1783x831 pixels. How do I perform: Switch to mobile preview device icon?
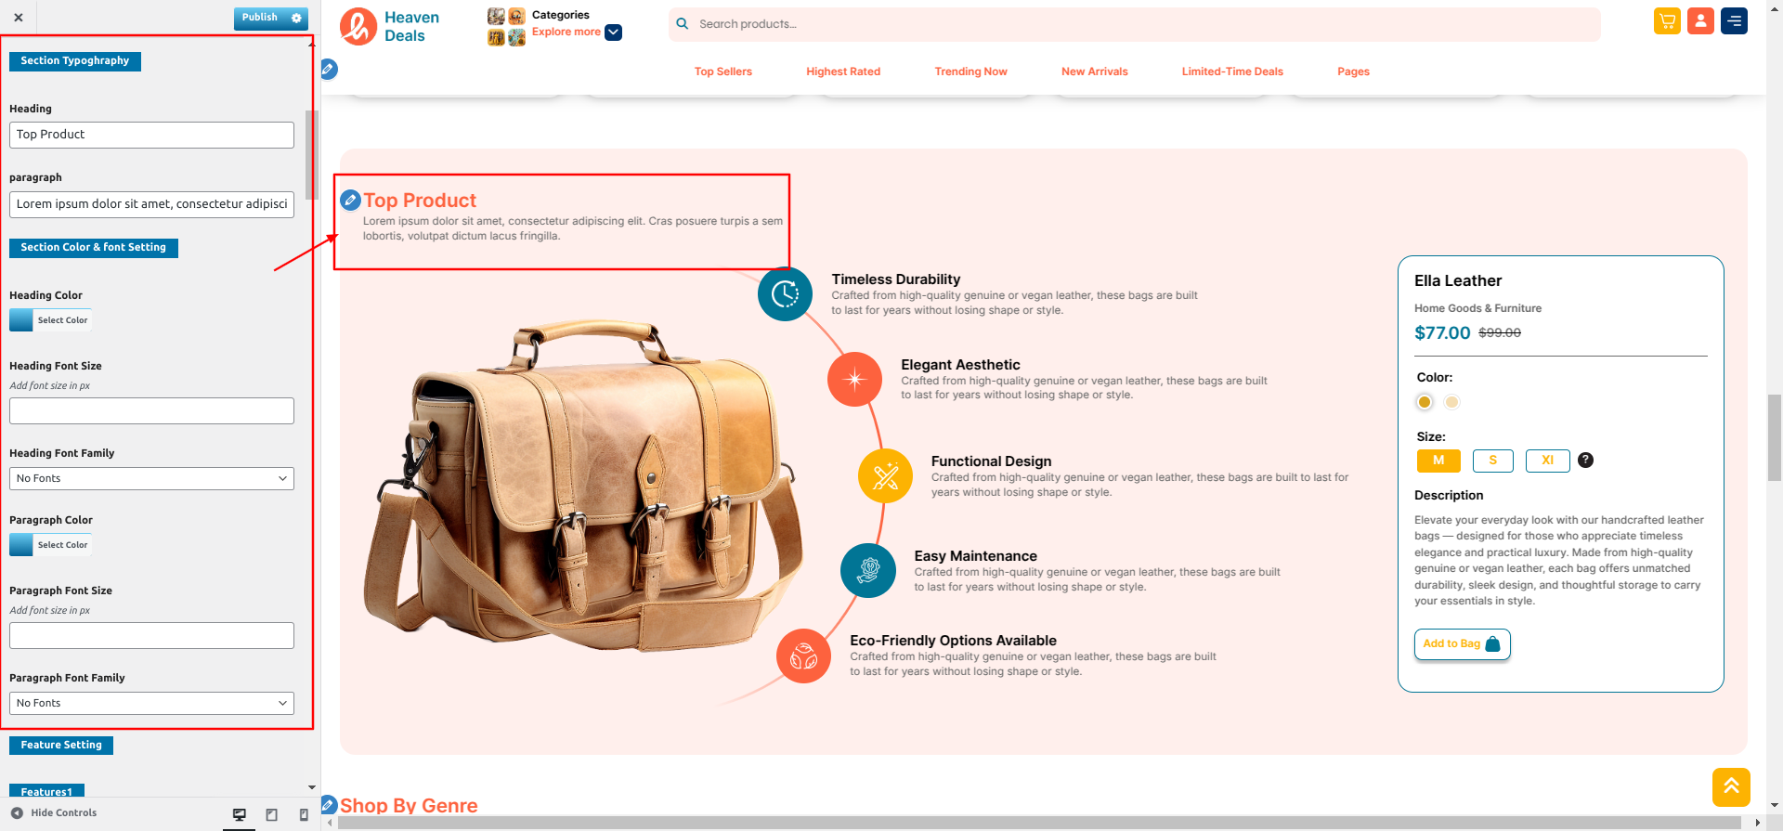(x=304, y=814)
